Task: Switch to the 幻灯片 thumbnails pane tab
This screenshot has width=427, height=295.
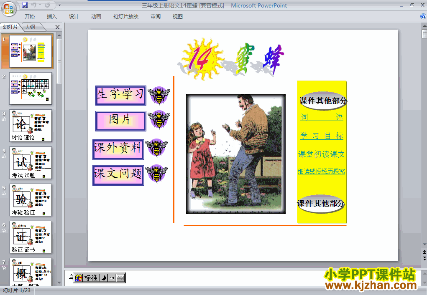Action: click(x=10, y=27)
